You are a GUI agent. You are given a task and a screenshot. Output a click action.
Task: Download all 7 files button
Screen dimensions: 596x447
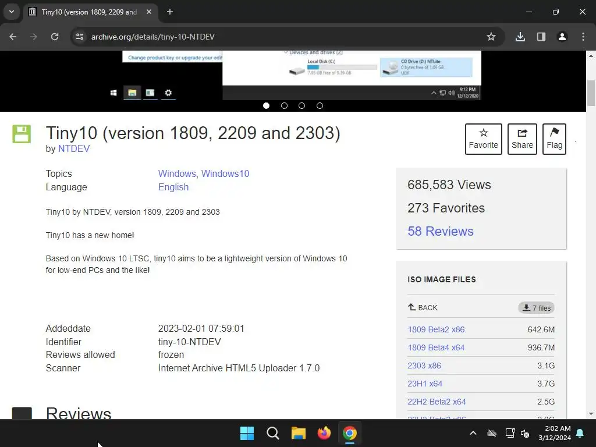coord(536,308)
